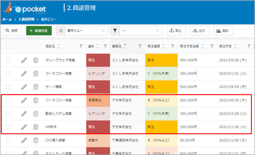Open the 基本ビュー view dropdown
The image size is (255, 155).
[87, 31]
